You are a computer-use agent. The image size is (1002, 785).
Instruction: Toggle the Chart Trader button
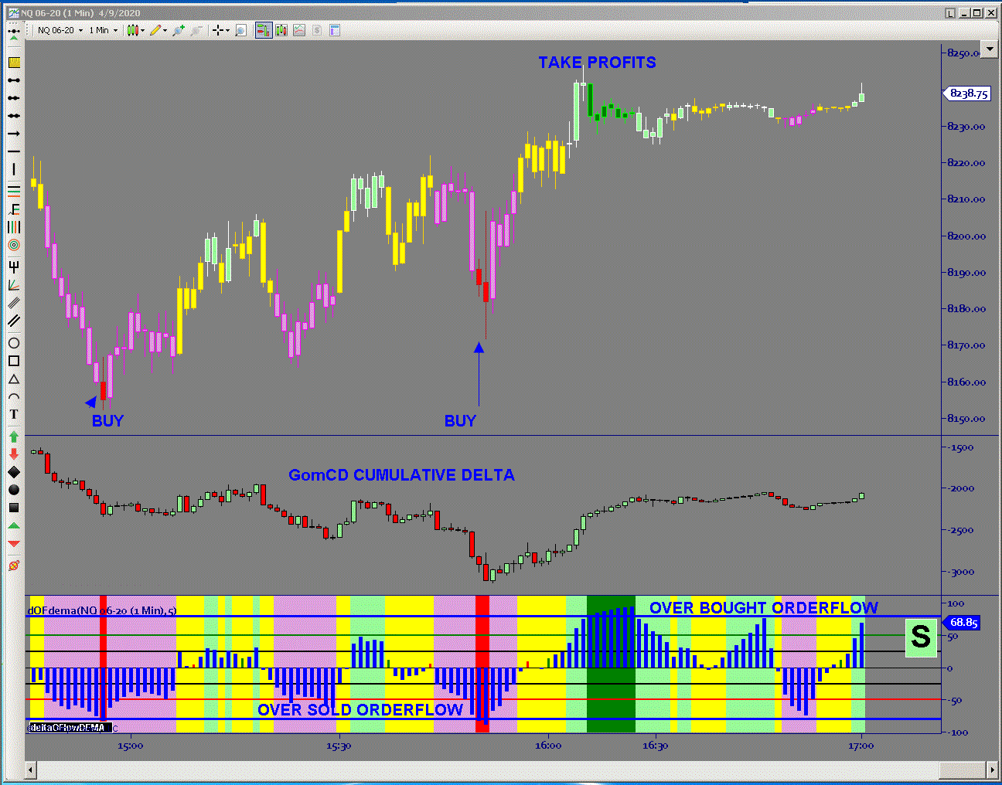[x=263, y=30]
